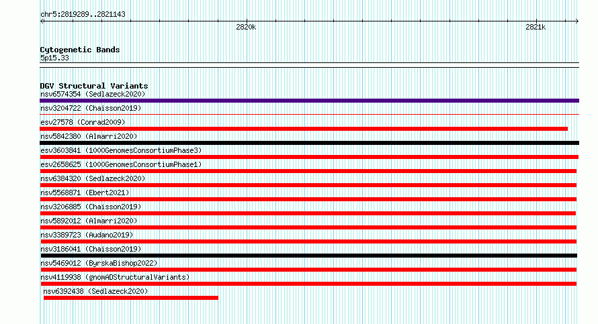Click the red bar under nsv3389723
This screenshot has width=598, height=324.
[x=308, y=241]
